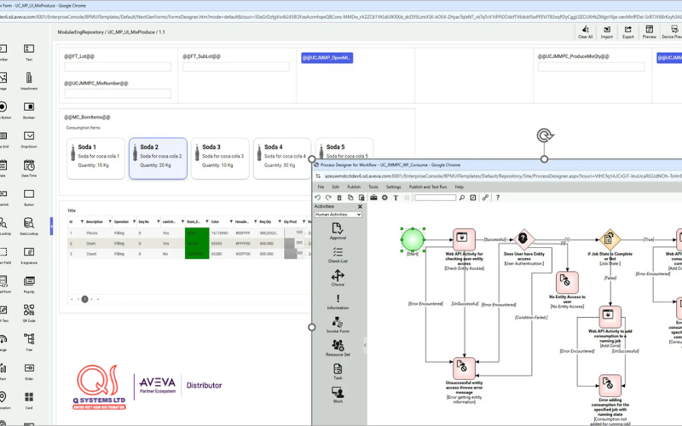Pick the Task activity in Process Designer
Image resolution: width=682 pixels, height=426 pixels.
pos(338,371)
